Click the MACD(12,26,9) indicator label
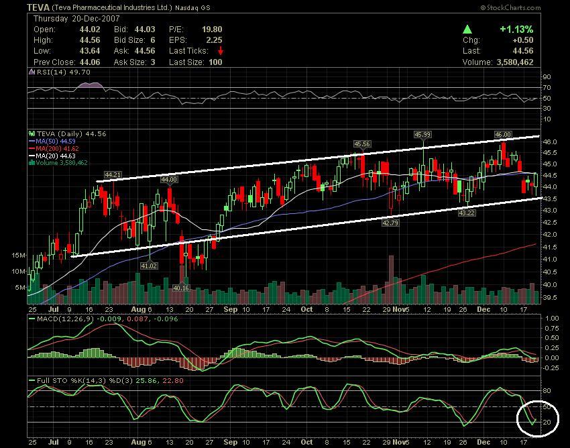 (65, 319)
